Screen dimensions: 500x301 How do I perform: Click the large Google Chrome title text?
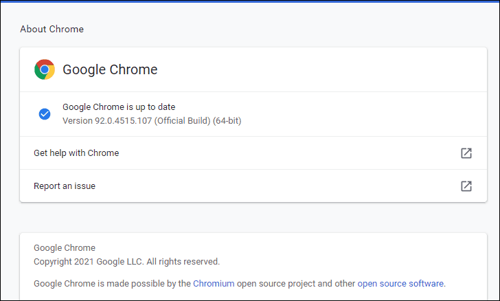pos(110,69)
